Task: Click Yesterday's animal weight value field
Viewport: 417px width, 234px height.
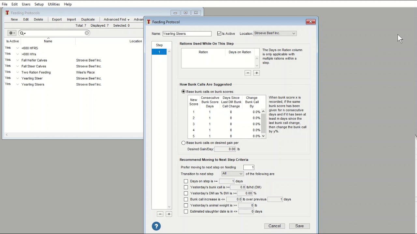Action: [x=246, y=205]
